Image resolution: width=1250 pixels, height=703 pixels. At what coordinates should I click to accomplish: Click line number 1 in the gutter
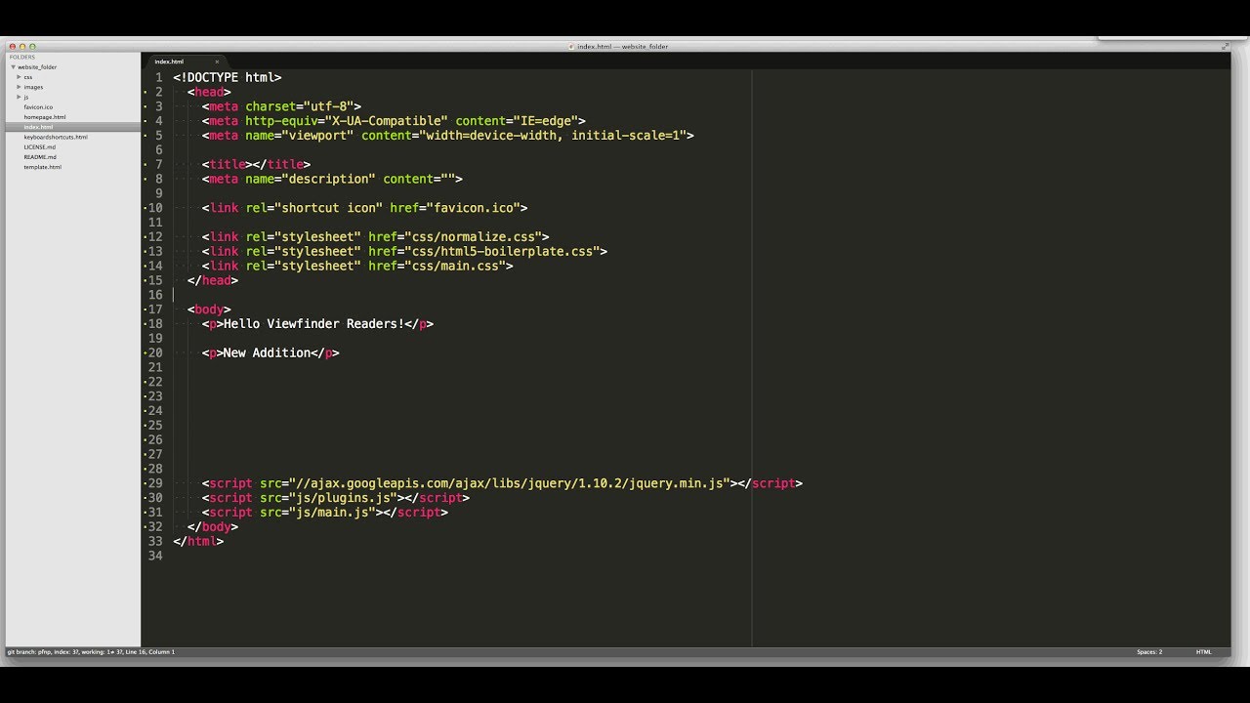[x=158, y=77]
